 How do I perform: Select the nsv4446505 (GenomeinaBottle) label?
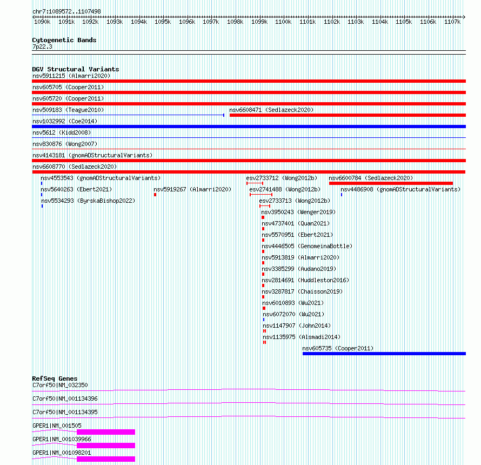[307, 246]
